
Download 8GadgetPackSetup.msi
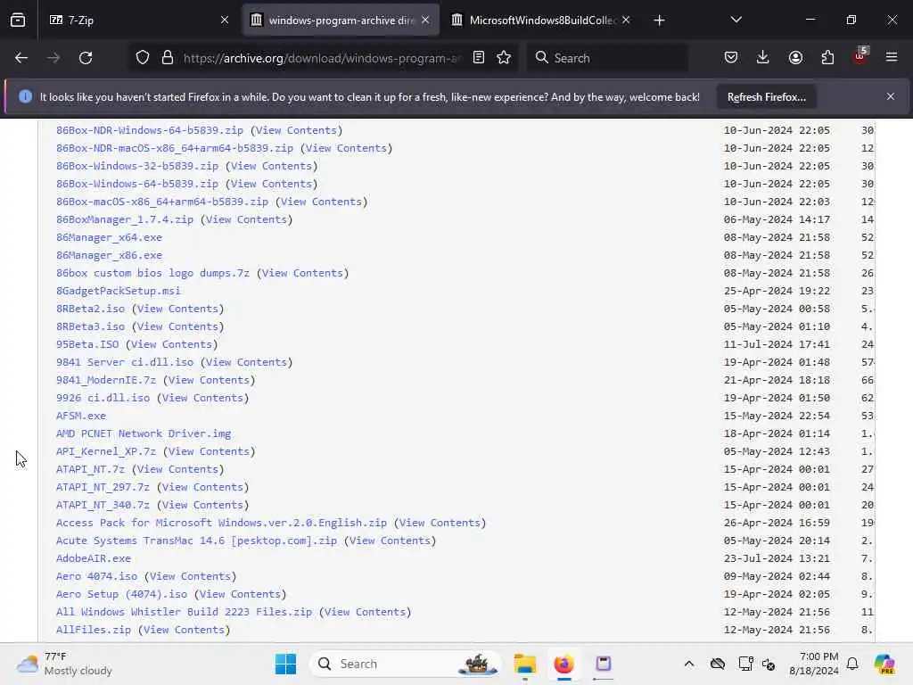tap(119, 291)
